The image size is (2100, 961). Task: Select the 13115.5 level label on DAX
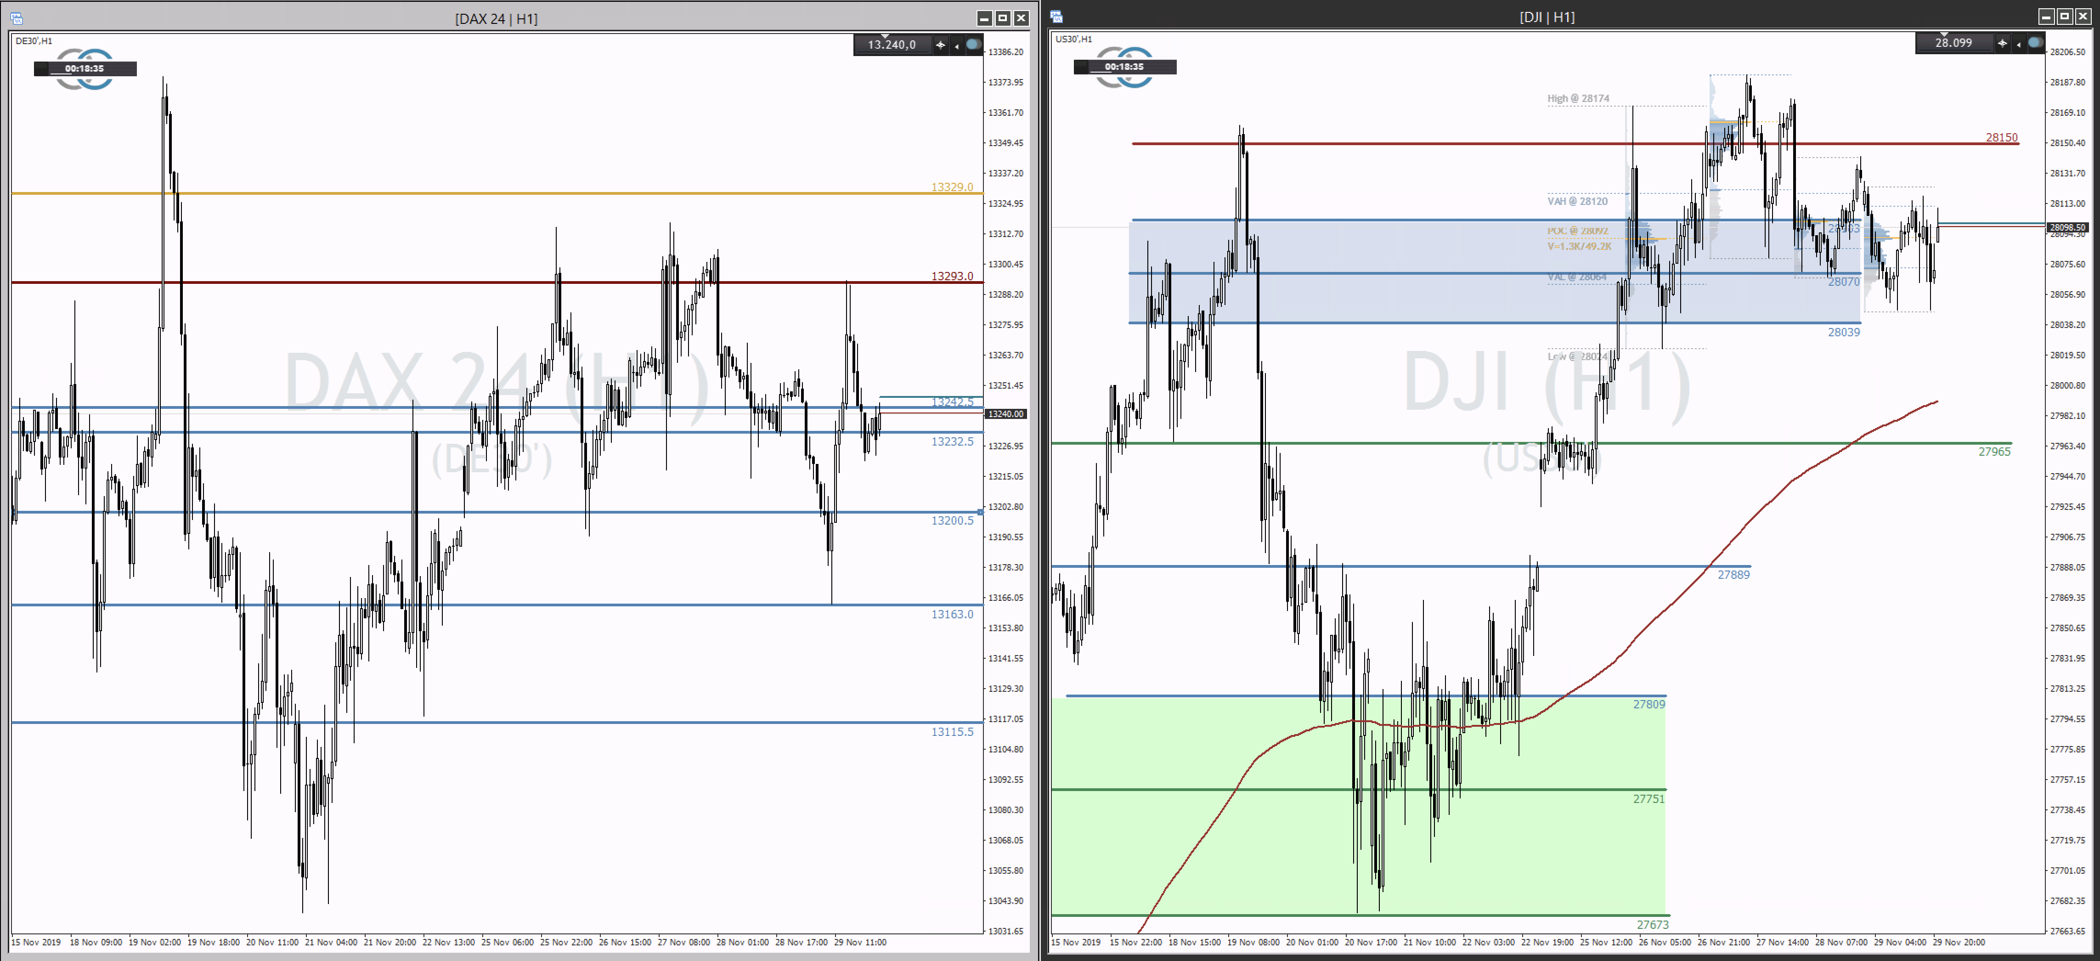[952, 732]
